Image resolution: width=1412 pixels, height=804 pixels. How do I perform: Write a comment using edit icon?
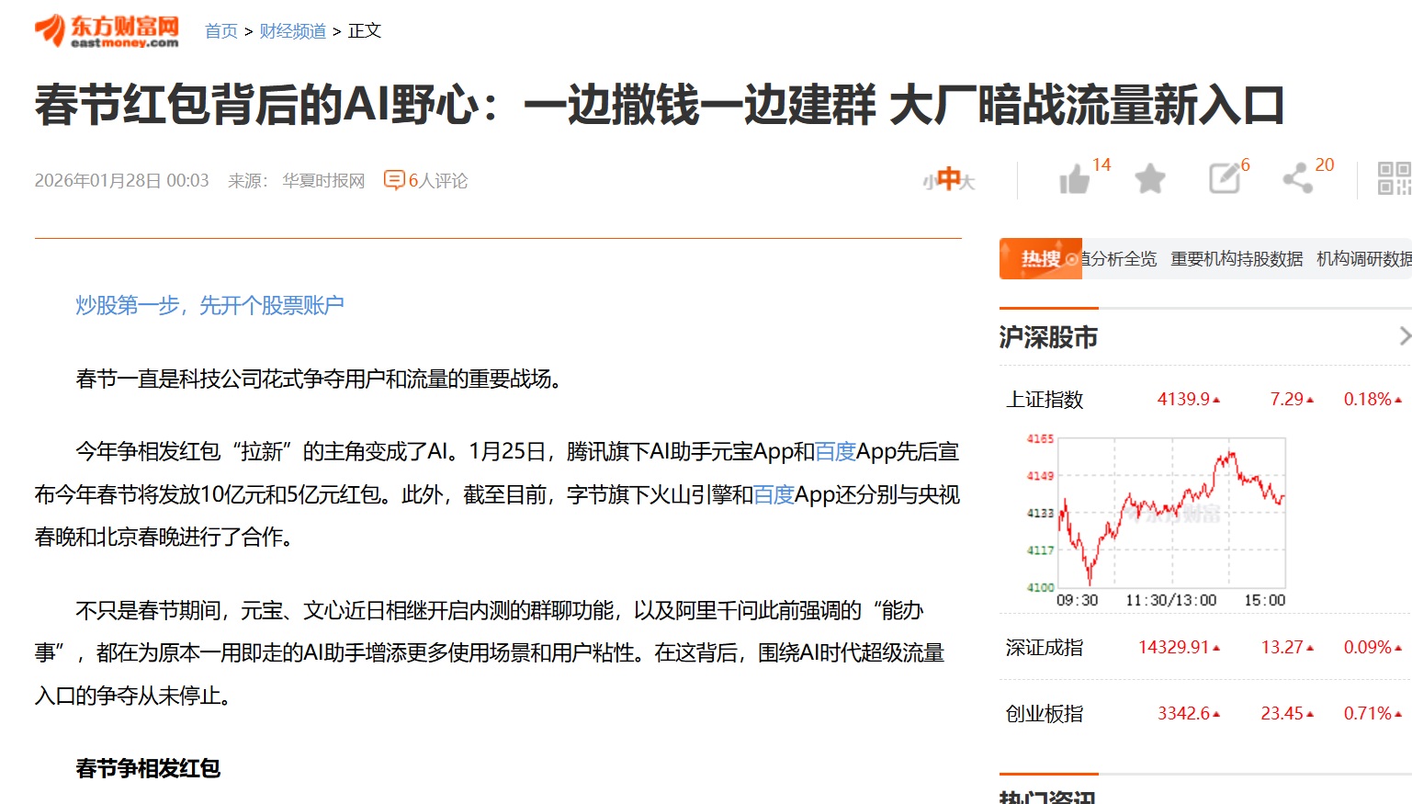tap(1225, 178)
